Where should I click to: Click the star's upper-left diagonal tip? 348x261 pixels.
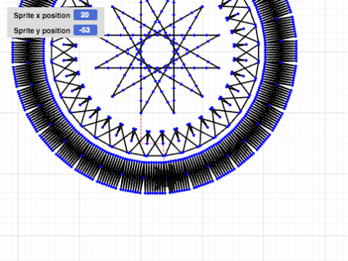click(112, 7)
